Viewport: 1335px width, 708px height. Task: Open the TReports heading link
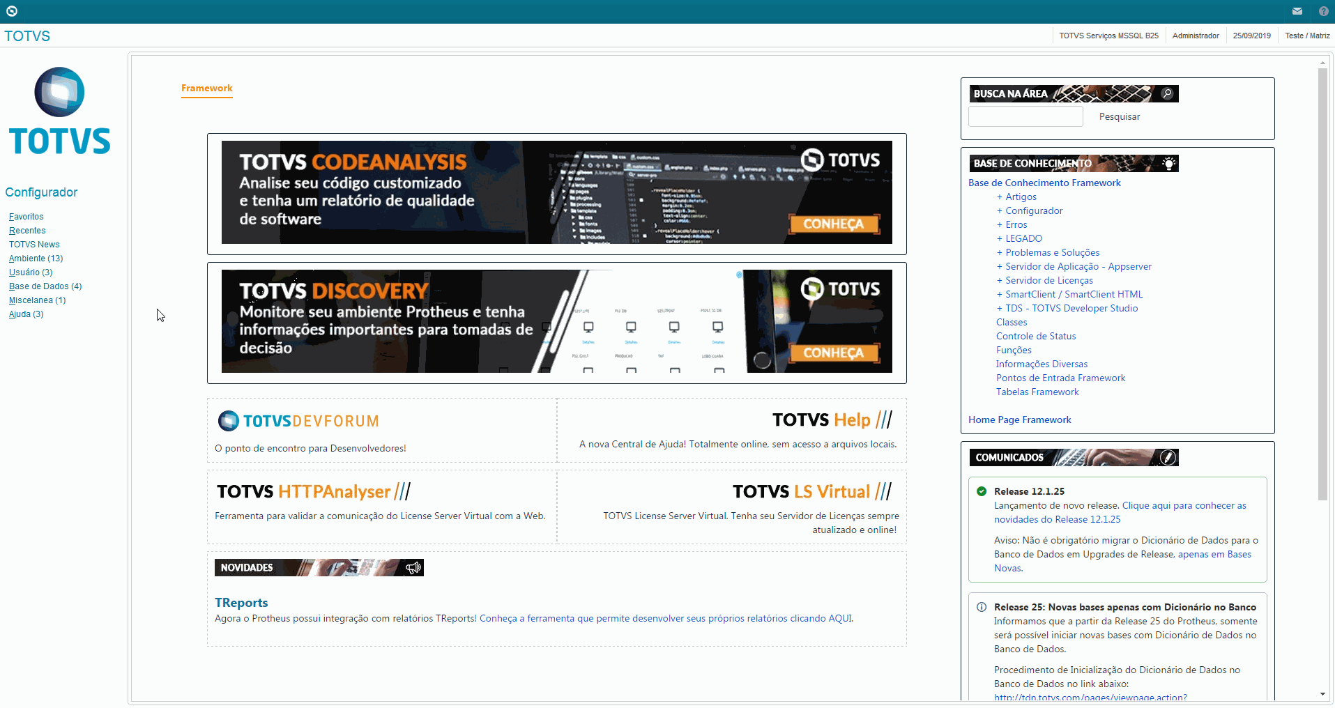tap(241, 603)
